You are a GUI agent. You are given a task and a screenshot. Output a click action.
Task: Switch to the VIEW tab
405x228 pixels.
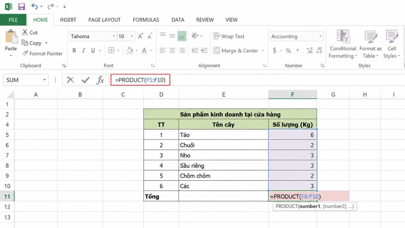pos(231,20)
